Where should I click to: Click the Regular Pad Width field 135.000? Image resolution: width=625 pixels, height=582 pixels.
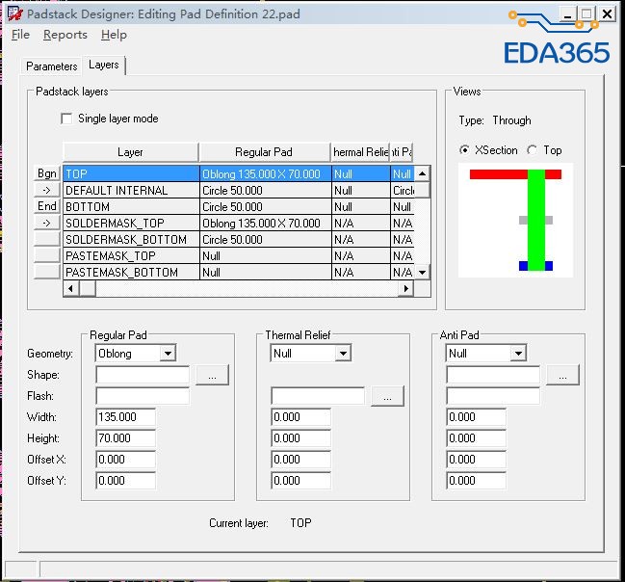tap(125, 417)
